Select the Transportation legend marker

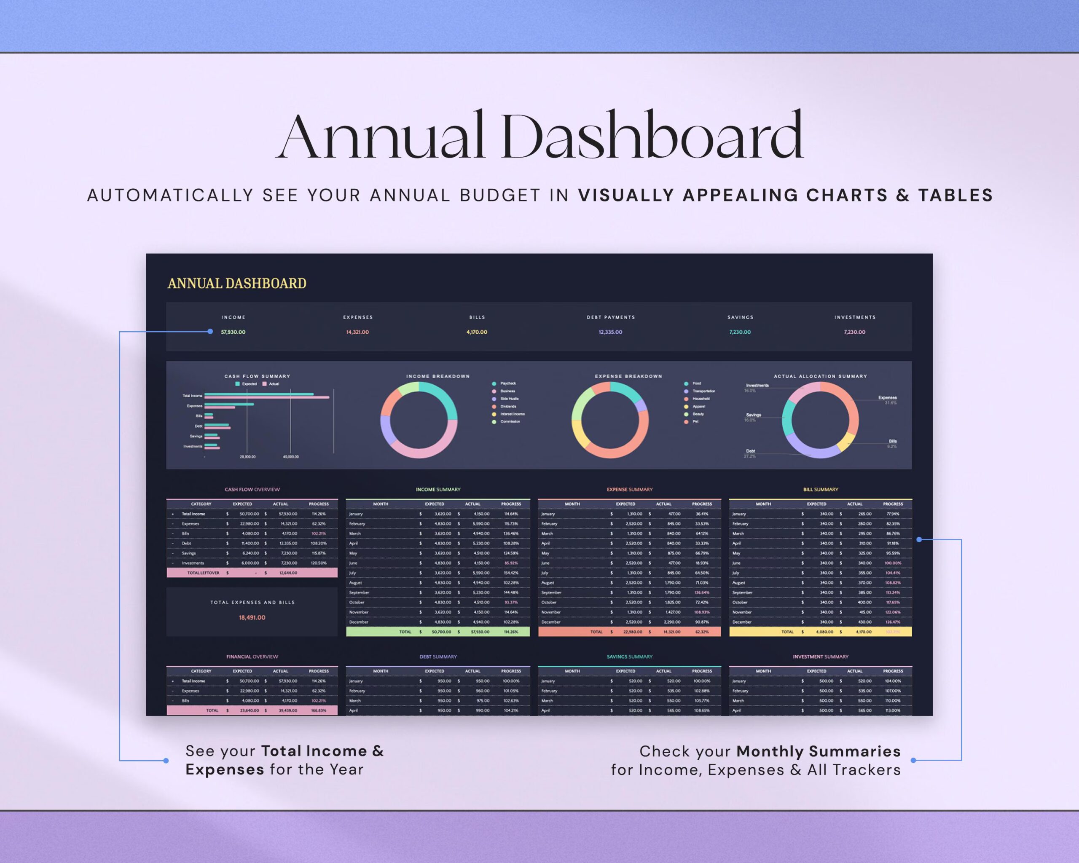click(x=686, y=391)
